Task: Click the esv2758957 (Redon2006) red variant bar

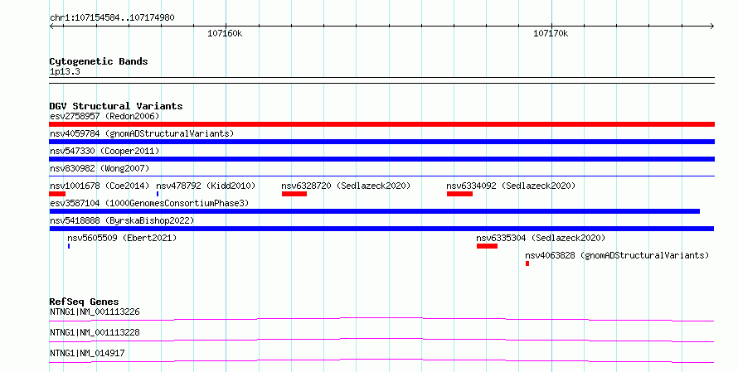Action: (381, 124)
